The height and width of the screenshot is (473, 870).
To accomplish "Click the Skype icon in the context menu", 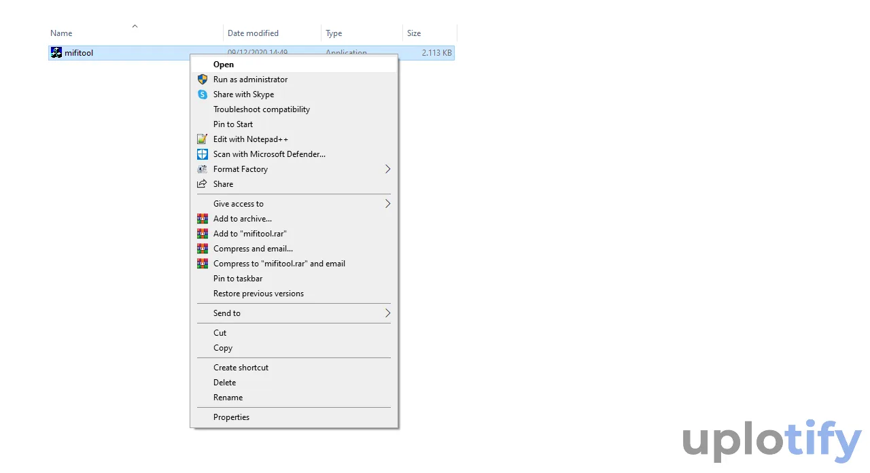I will (x=202, y=94).
